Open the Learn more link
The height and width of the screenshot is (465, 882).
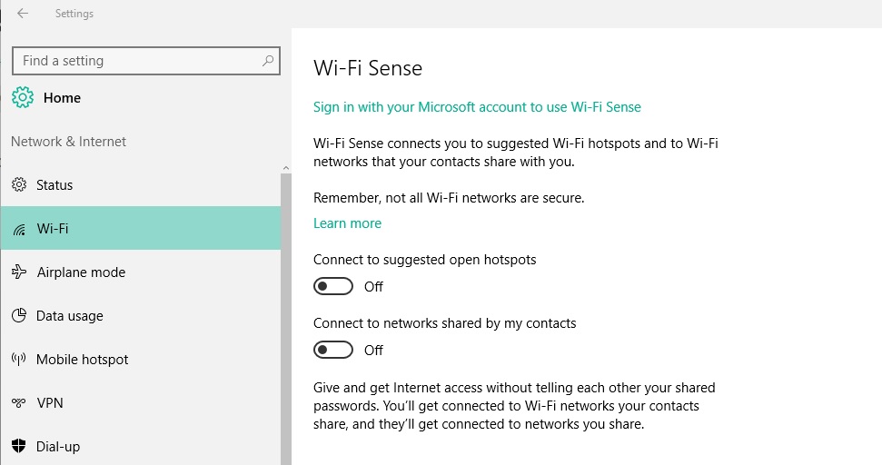pyautogui.click(x=347, y=223)
